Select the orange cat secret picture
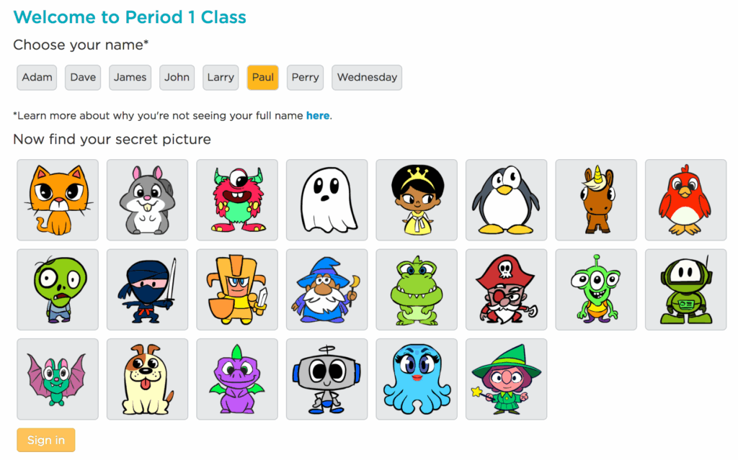The width and height of the screenshot is (738, 460). [58, 200]
